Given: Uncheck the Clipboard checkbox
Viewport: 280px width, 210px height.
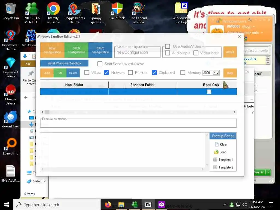Looking at the screenshot, I should [x=154, y=72].
